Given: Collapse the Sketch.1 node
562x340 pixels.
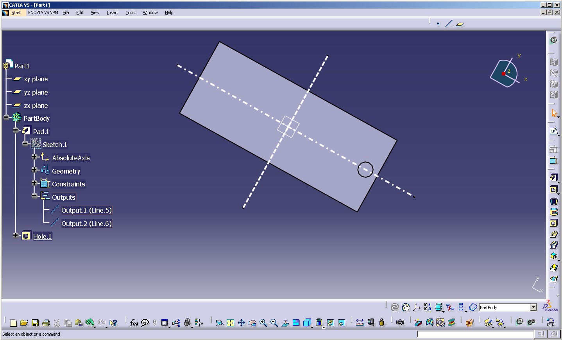Looking at the screenshot, I should (x=25, y=143).
